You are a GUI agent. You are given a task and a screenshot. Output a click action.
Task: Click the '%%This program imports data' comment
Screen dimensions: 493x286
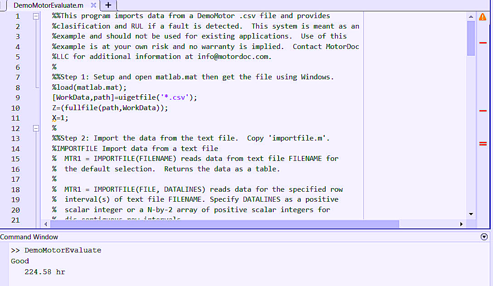tap(104, 16)
